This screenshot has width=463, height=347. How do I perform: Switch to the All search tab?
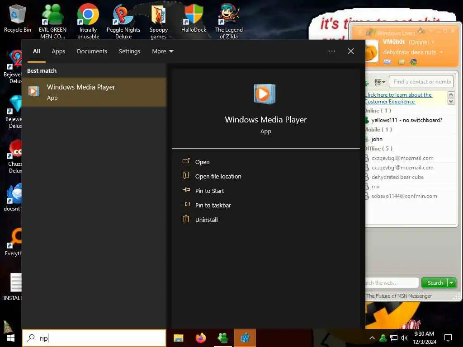point(36,52)
